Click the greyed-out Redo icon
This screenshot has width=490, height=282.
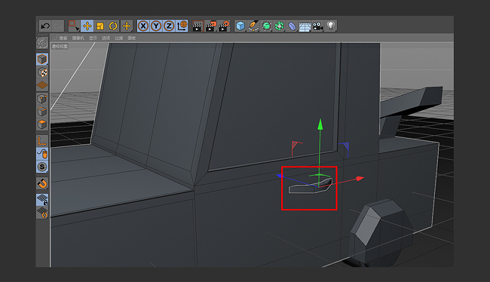pyautogui.click(x=58, y=26)
